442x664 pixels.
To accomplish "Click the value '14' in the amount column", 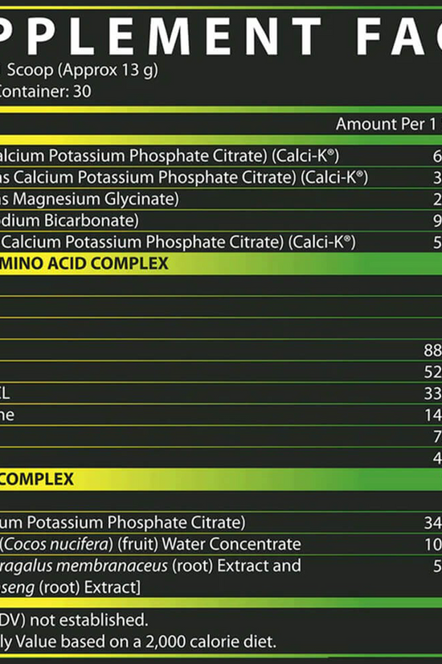I will pyautogui.click(x=433, y=415).
